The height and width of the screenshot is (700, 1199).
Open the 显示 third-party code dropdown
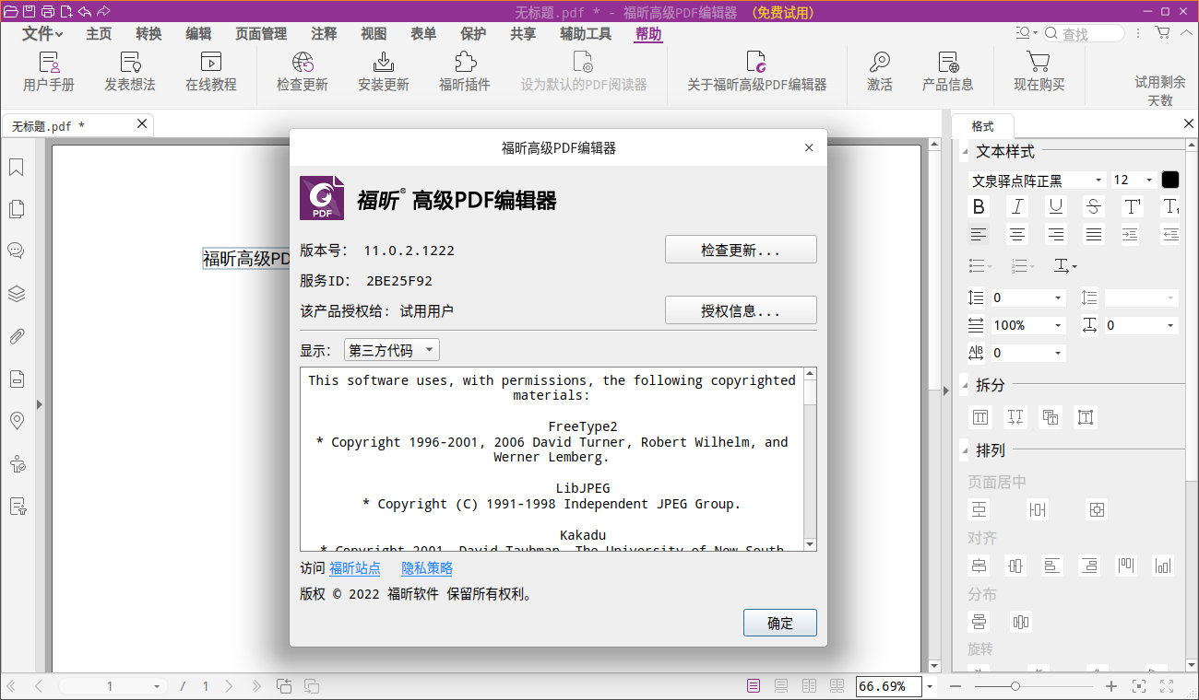(391, 350)
